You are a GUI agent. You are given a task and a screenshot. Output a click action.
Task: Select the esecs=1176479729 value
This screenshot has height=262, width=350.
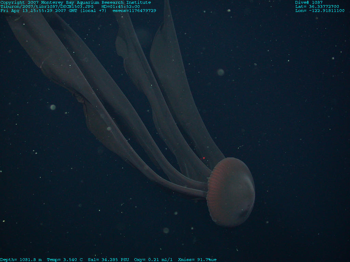coord(134,11)
